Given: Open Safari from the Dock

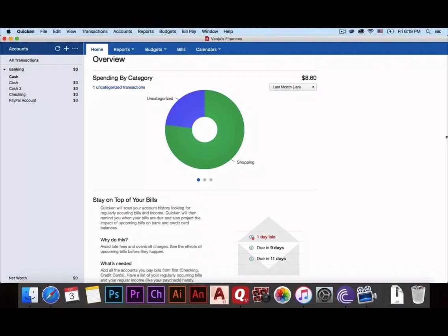Looking at the screenshot, I should click(x=51, y=295).
